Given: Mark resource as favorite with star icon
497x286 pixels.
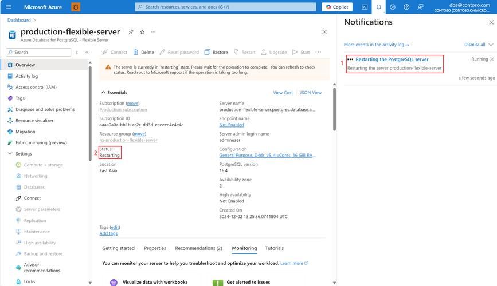Looking at the screenshot, I should [142, 32].
